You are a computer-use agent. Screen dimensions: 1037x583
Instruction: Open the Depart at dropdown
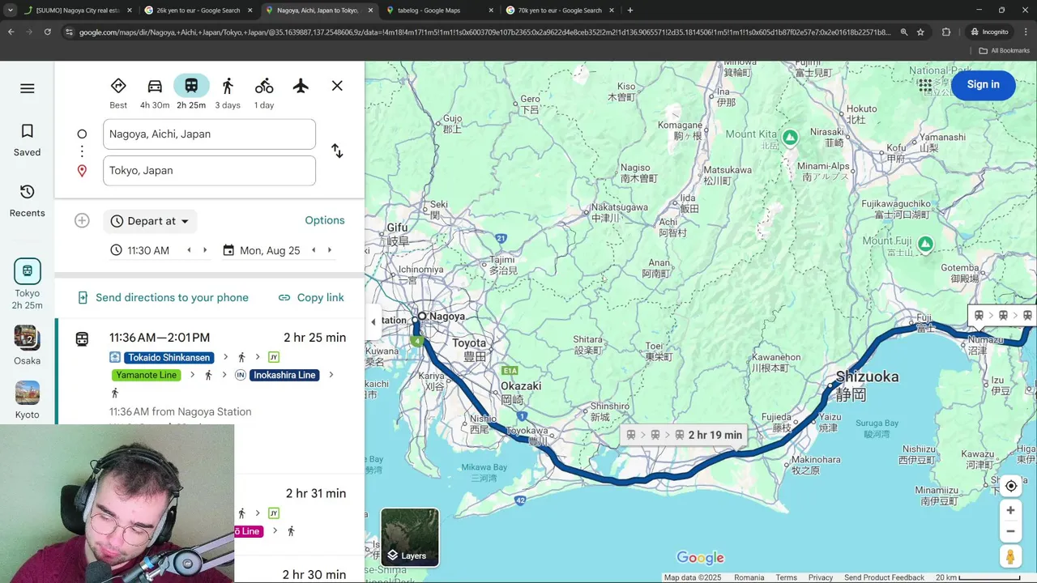(x=150, y=221)
